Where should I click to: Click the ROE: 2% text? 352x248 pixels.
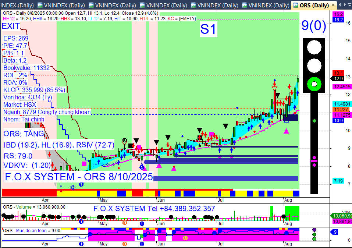[x=15, y=75]
